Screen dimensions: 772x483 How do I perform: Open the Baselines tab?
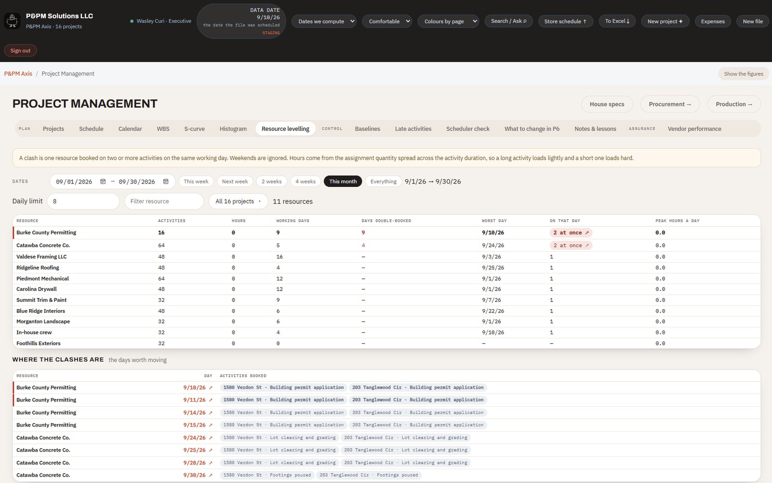coord(368,129)
